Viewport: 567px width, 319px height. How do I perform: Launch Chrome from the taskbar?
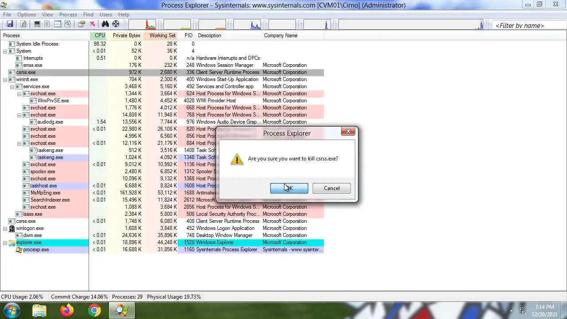pos(94,311)
